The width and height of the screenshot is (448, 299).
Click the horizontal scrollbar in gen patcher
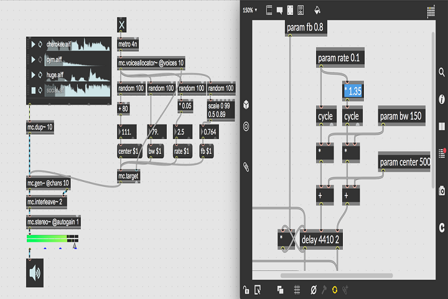pos(336,275)
